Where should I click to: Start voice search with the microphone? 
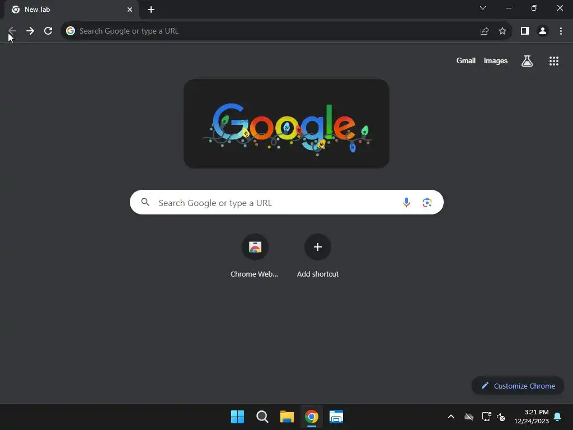[x=406, y=202]
